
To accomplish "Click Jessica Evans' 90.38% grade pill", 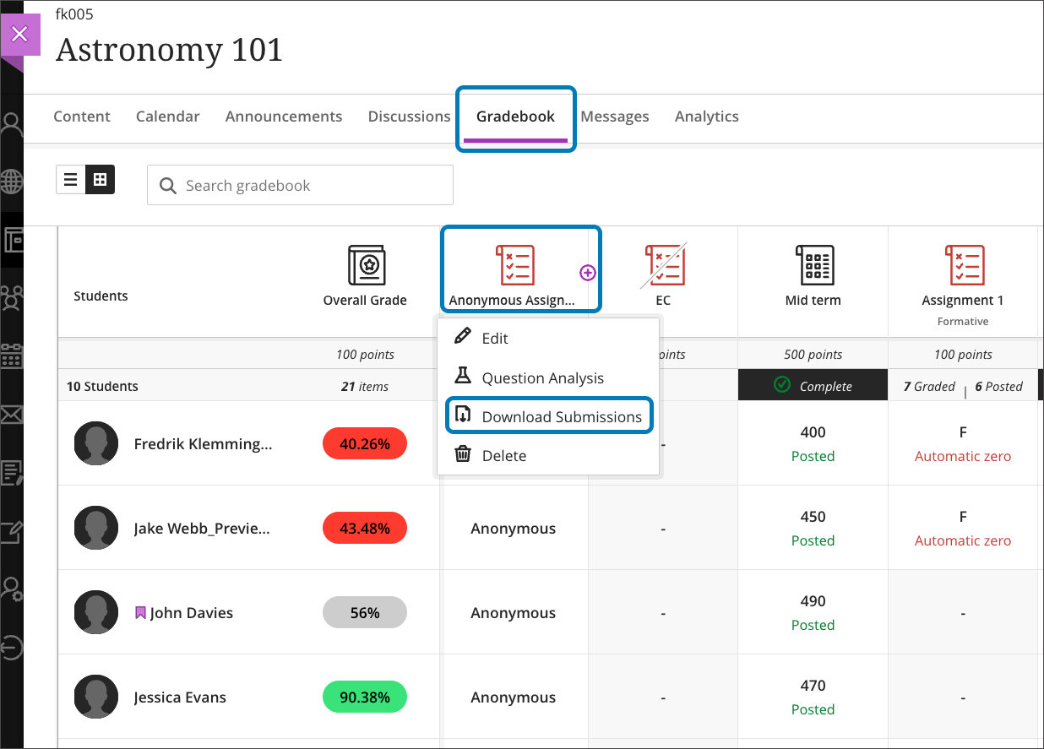I will point(365,697).
